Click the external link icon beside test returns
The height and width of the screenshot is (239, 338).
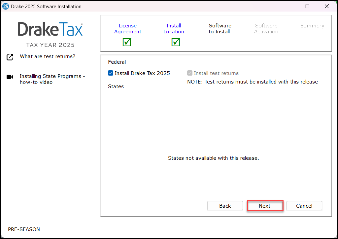(x=10, y=57)
